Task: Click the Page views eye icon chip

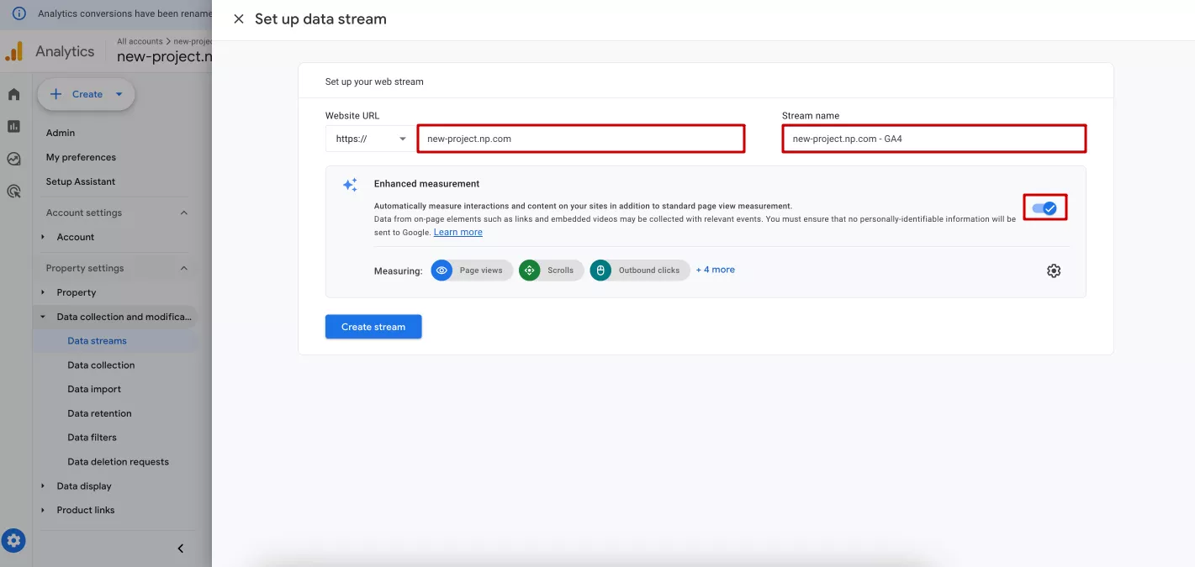Action: click(442, 270)
